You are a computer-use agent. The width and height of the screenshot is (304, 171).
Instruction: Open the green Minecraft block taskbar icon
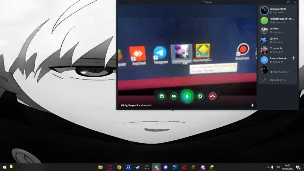tap(212, 167)
